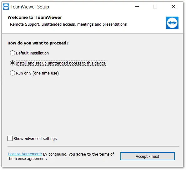Select Run only (one time use) radio circle
The width and height of the screenshot is (186, 170).
(13, 73)
